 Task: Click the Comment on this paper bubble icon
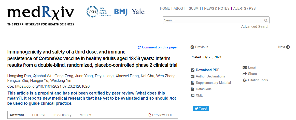pos(139,47)
